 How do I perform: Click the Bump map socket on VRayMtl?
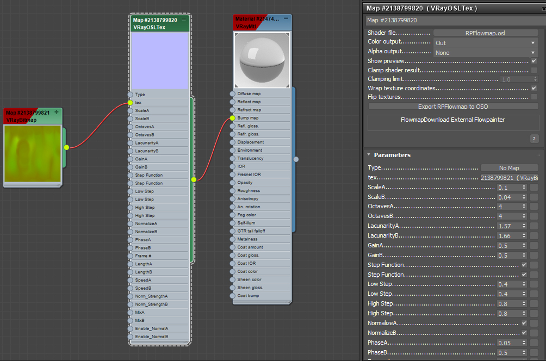233,118
